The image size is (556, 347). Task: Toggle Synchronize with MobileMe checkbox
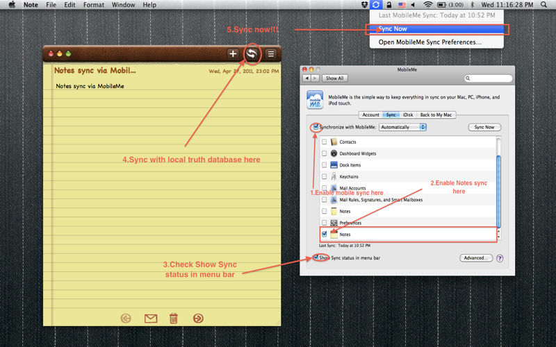(316, 127)
